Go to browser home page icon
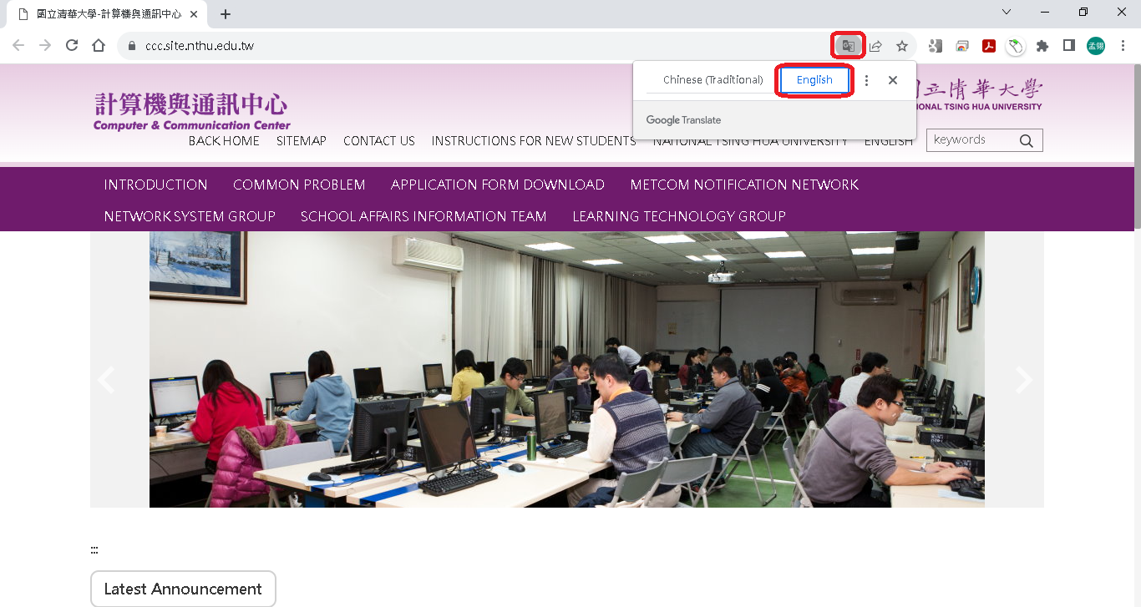Viewport: 1141px width, 607px height. (99, 46)
